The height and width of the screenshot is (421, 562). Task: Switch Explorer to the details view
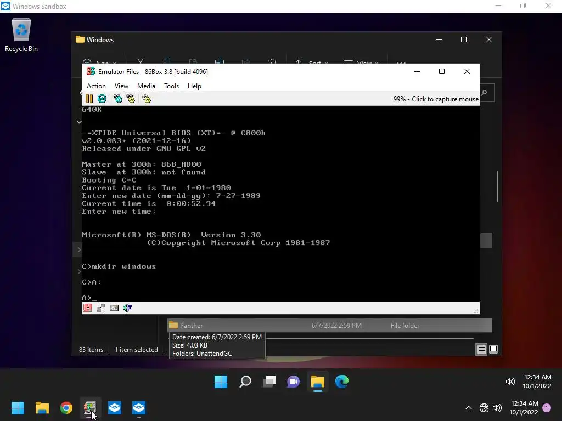482,349
